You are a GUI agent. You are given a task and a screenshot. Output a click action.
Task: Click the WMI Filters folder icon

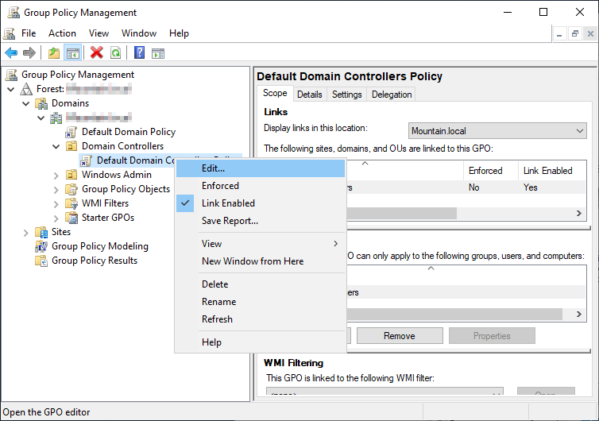[x=71, y=203]
